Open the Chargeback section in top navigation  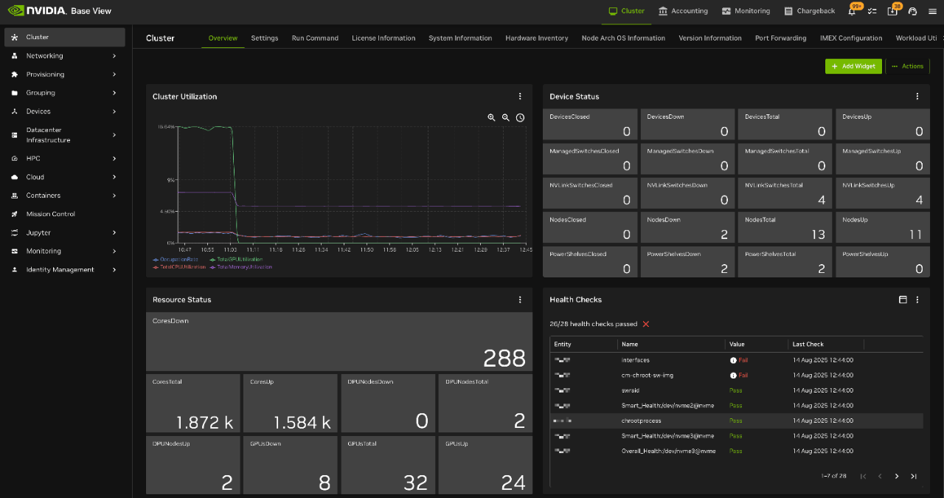[x=809, y=11]
